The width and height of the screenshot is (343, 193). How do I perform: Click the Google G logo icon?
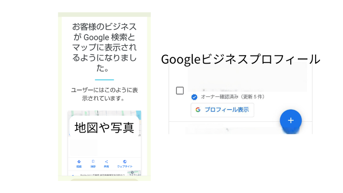click(198, 110)
